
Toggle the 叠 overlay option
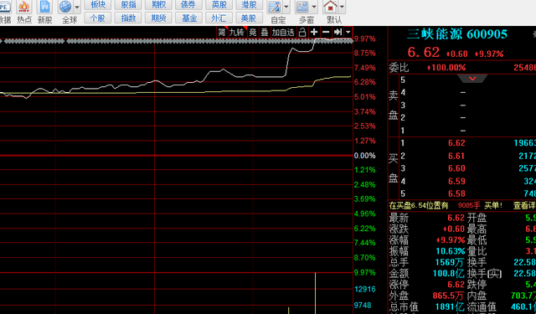tap(265, 33)
